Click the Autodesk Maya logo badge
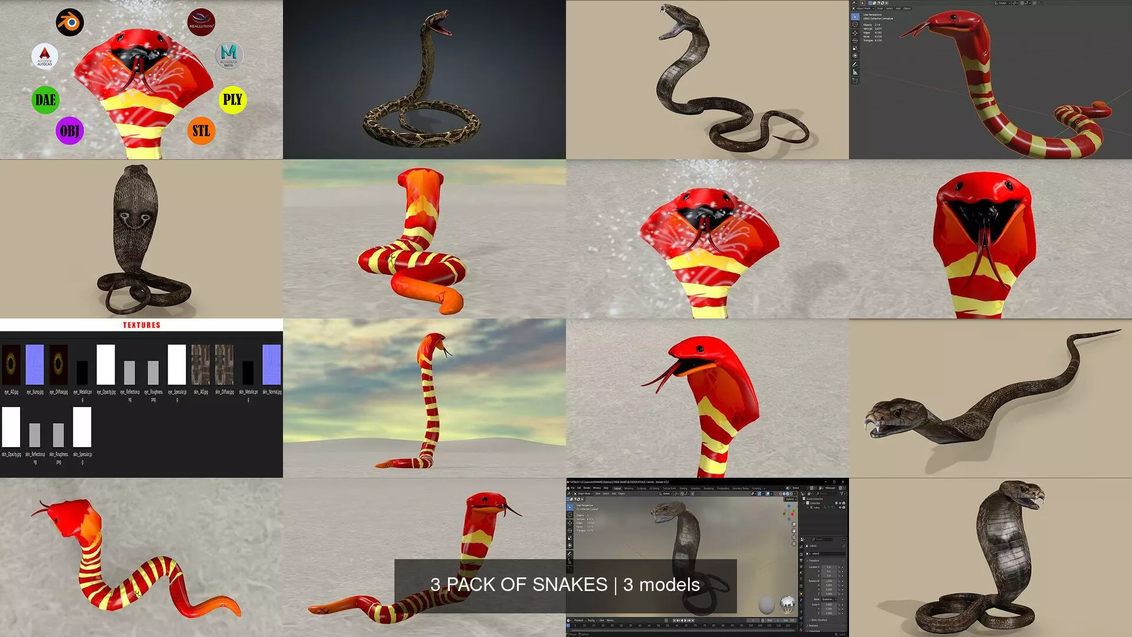The height and width of the screenshot is (637, 1132). coord(229,55)
